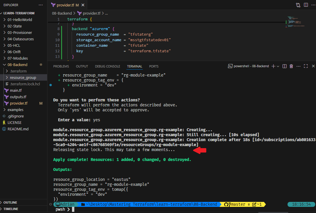Click the 18:16:54 time in prompt
Screen dimensions: 316x213
coord(301,204)
